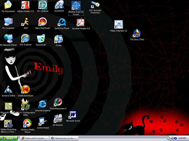Image resolution: width=189 pixels, height=141 pixels.
Task: Switch to TakaraLioness taskbar window
Action: pos(64,138)
